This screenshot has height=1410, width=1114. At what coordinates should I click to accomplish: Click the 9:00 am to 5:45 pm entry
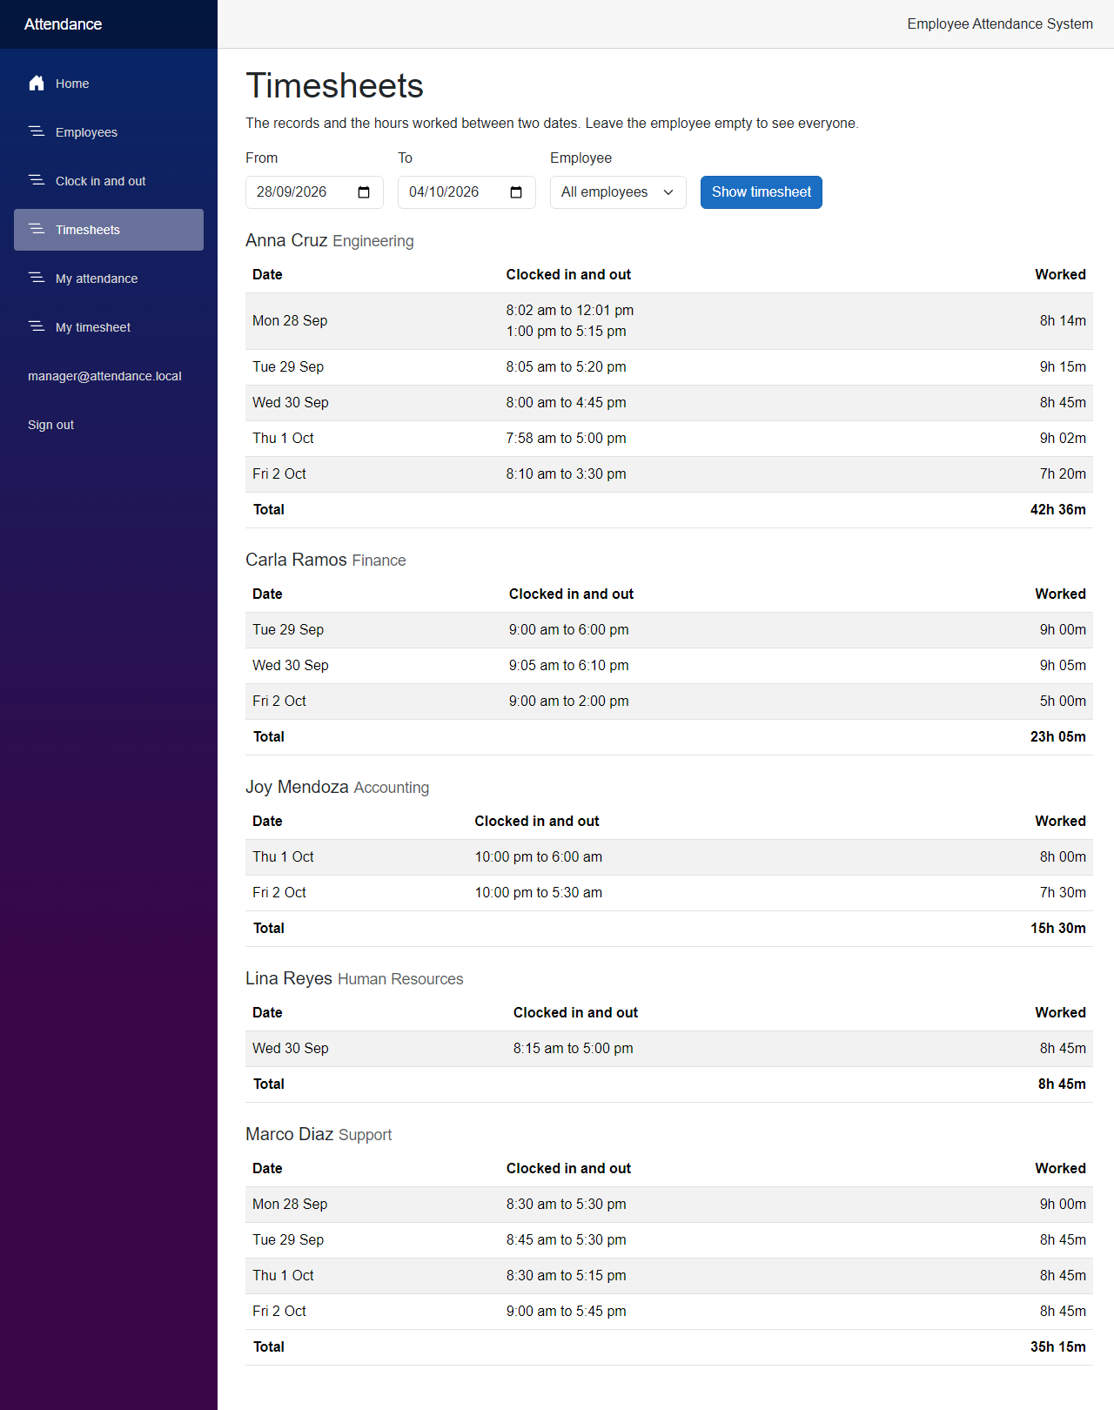[x=567, y=1312]
